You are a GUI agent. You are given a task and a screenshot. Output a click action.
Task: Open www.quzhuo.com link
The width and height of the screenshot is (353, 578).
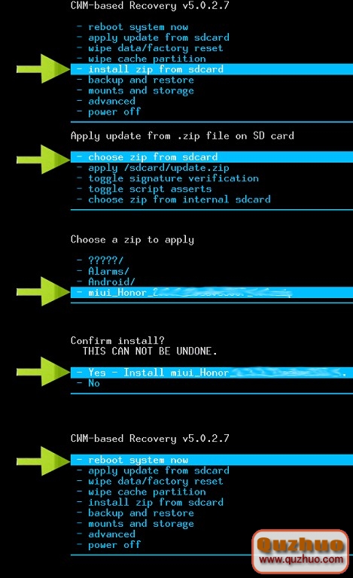[301, 559]
